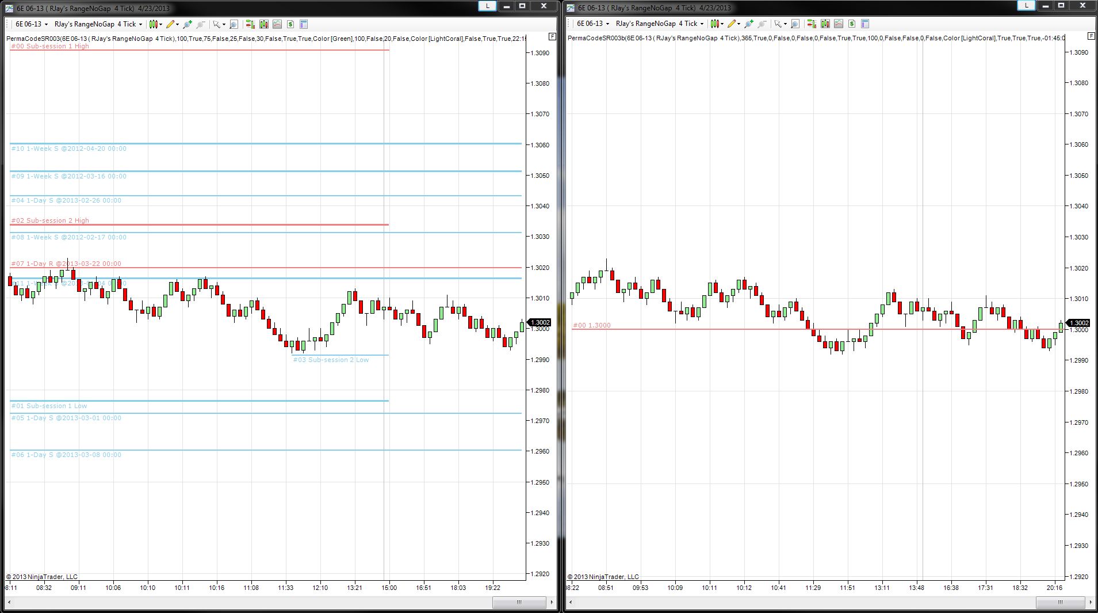This screenshot has width=1098, height=613.
Task: Click the '#03 Sub-session 2 Low' label
Action: (331, 360)
